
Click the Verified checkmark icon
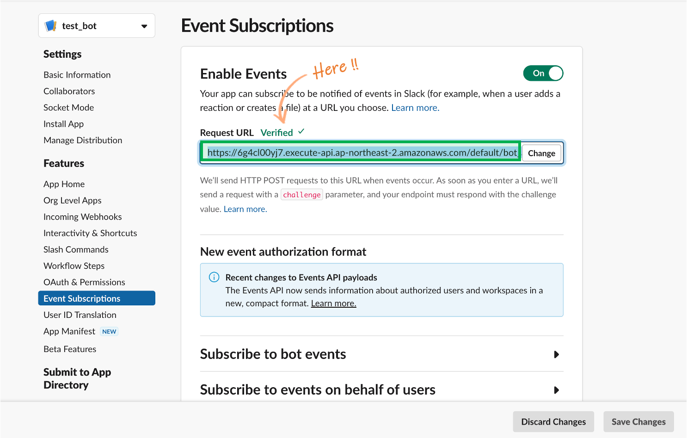pos(301,131)
